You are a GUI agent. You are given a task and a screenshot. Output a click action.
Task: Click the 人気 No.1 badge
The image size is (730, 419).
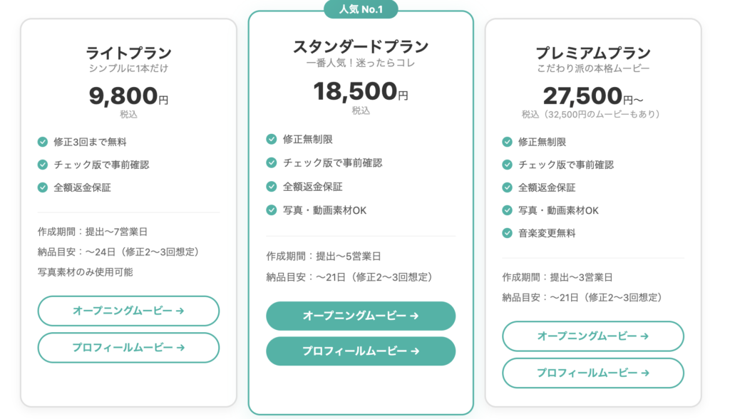361,9
